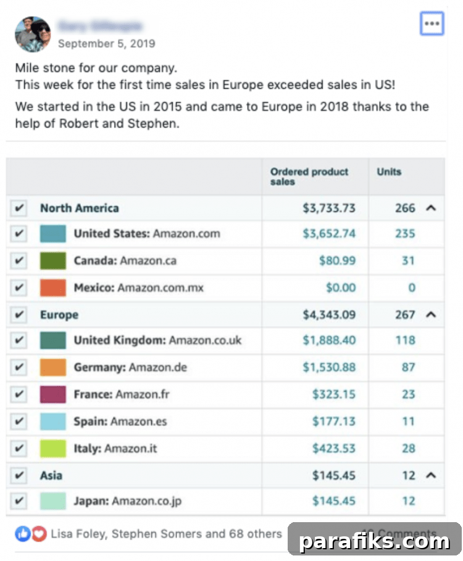This screenshot has width=463, height=561.
Task: Click the United Kingdom: Amazon.co.uk label
Action: (157, 340)
